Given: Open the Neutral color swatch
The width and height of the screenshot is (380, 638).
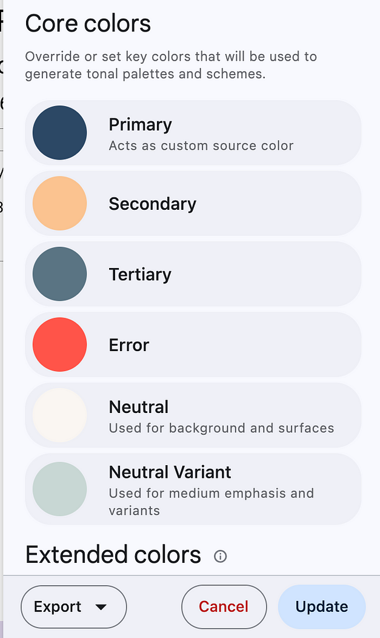Looking at the screenshot, I should [x=59, y=415].
